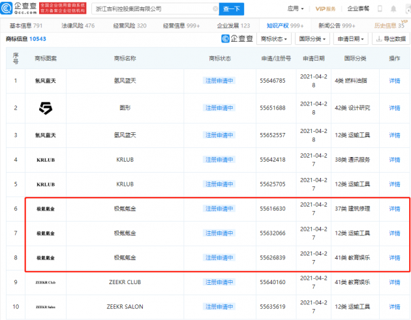The height and width of the screenshot is (320, 411).
Task: Click the 37类 建筑修理 classification cell
Action: click(352, 209)
